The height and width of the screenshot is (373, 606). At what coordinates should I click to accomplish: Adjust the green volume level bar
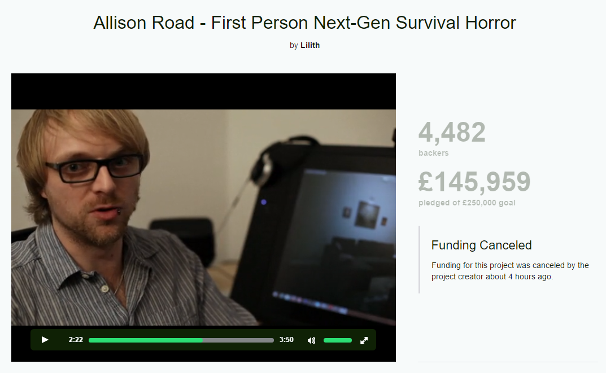pos(337,340)
